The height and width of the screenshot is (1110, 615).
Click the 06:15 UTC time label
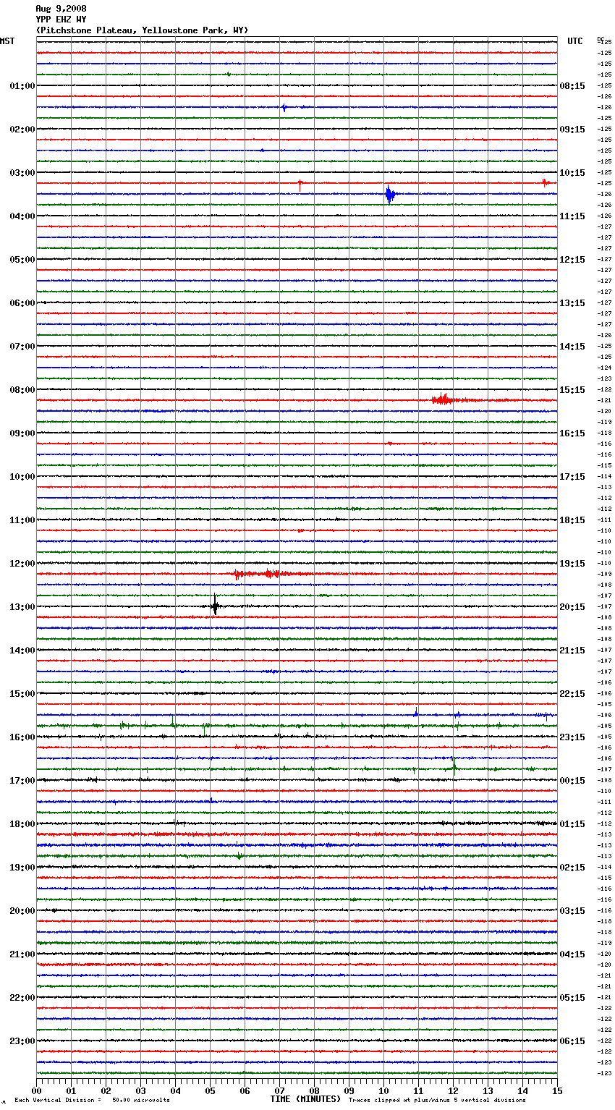click(x=572, y=1041)
